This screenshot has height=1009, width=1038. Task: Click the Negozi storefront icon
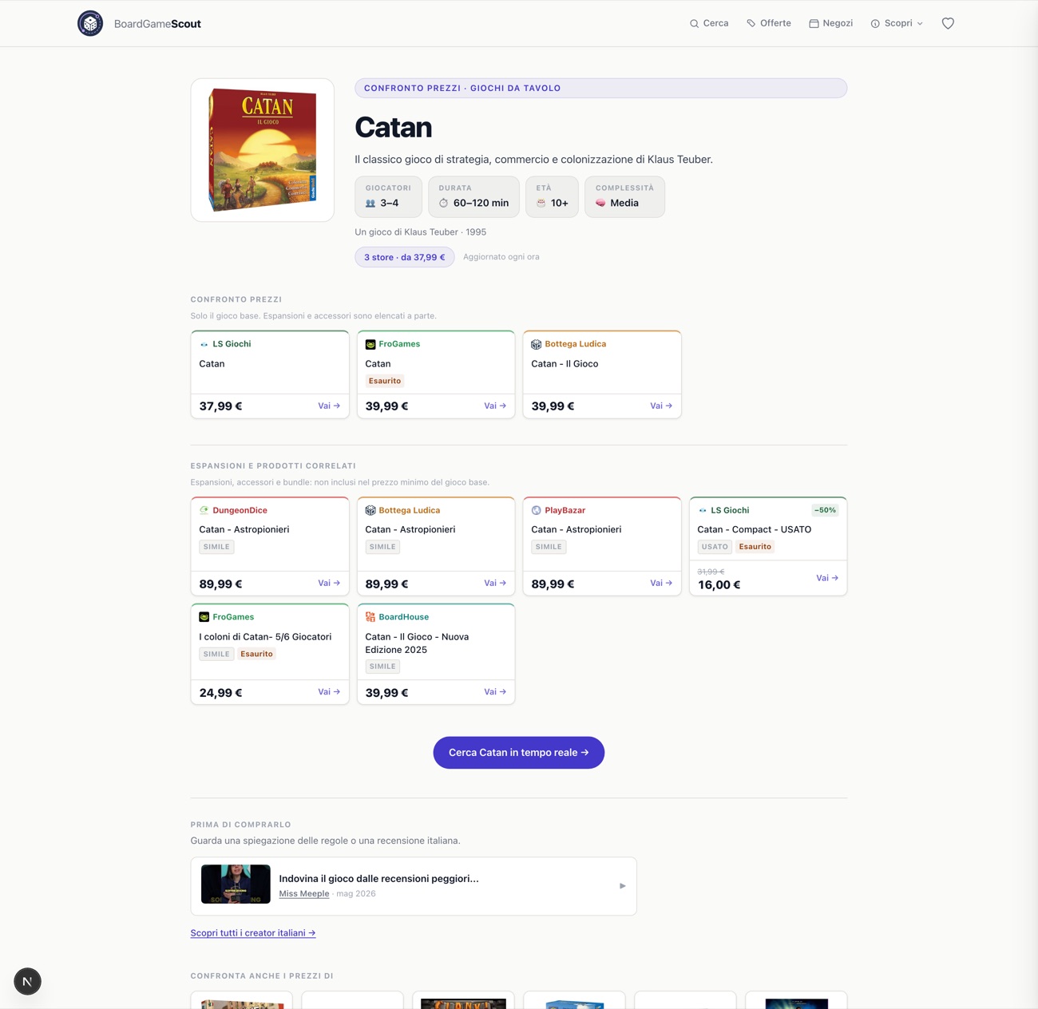814,24
